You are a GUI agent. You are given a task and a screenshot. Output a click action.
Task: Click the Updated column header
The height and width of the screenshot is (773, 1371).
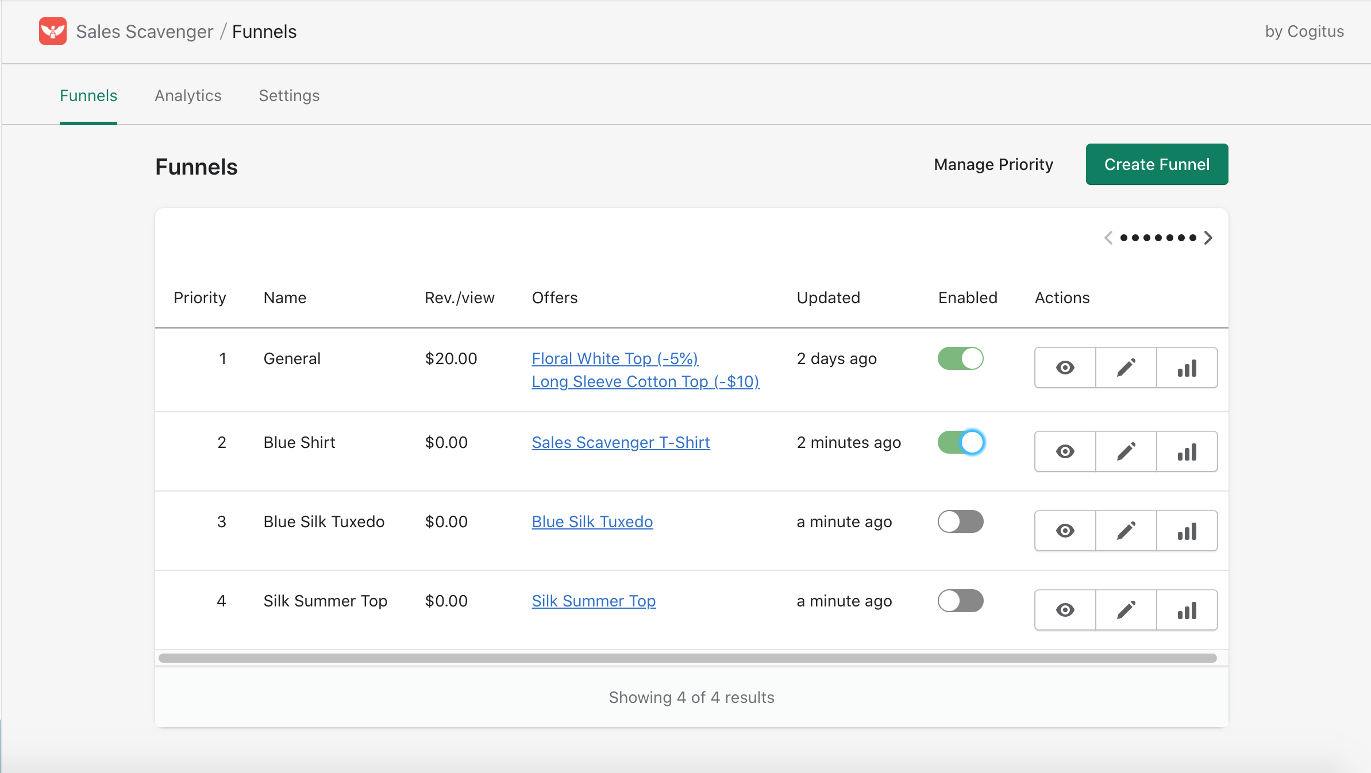point(828,297)
